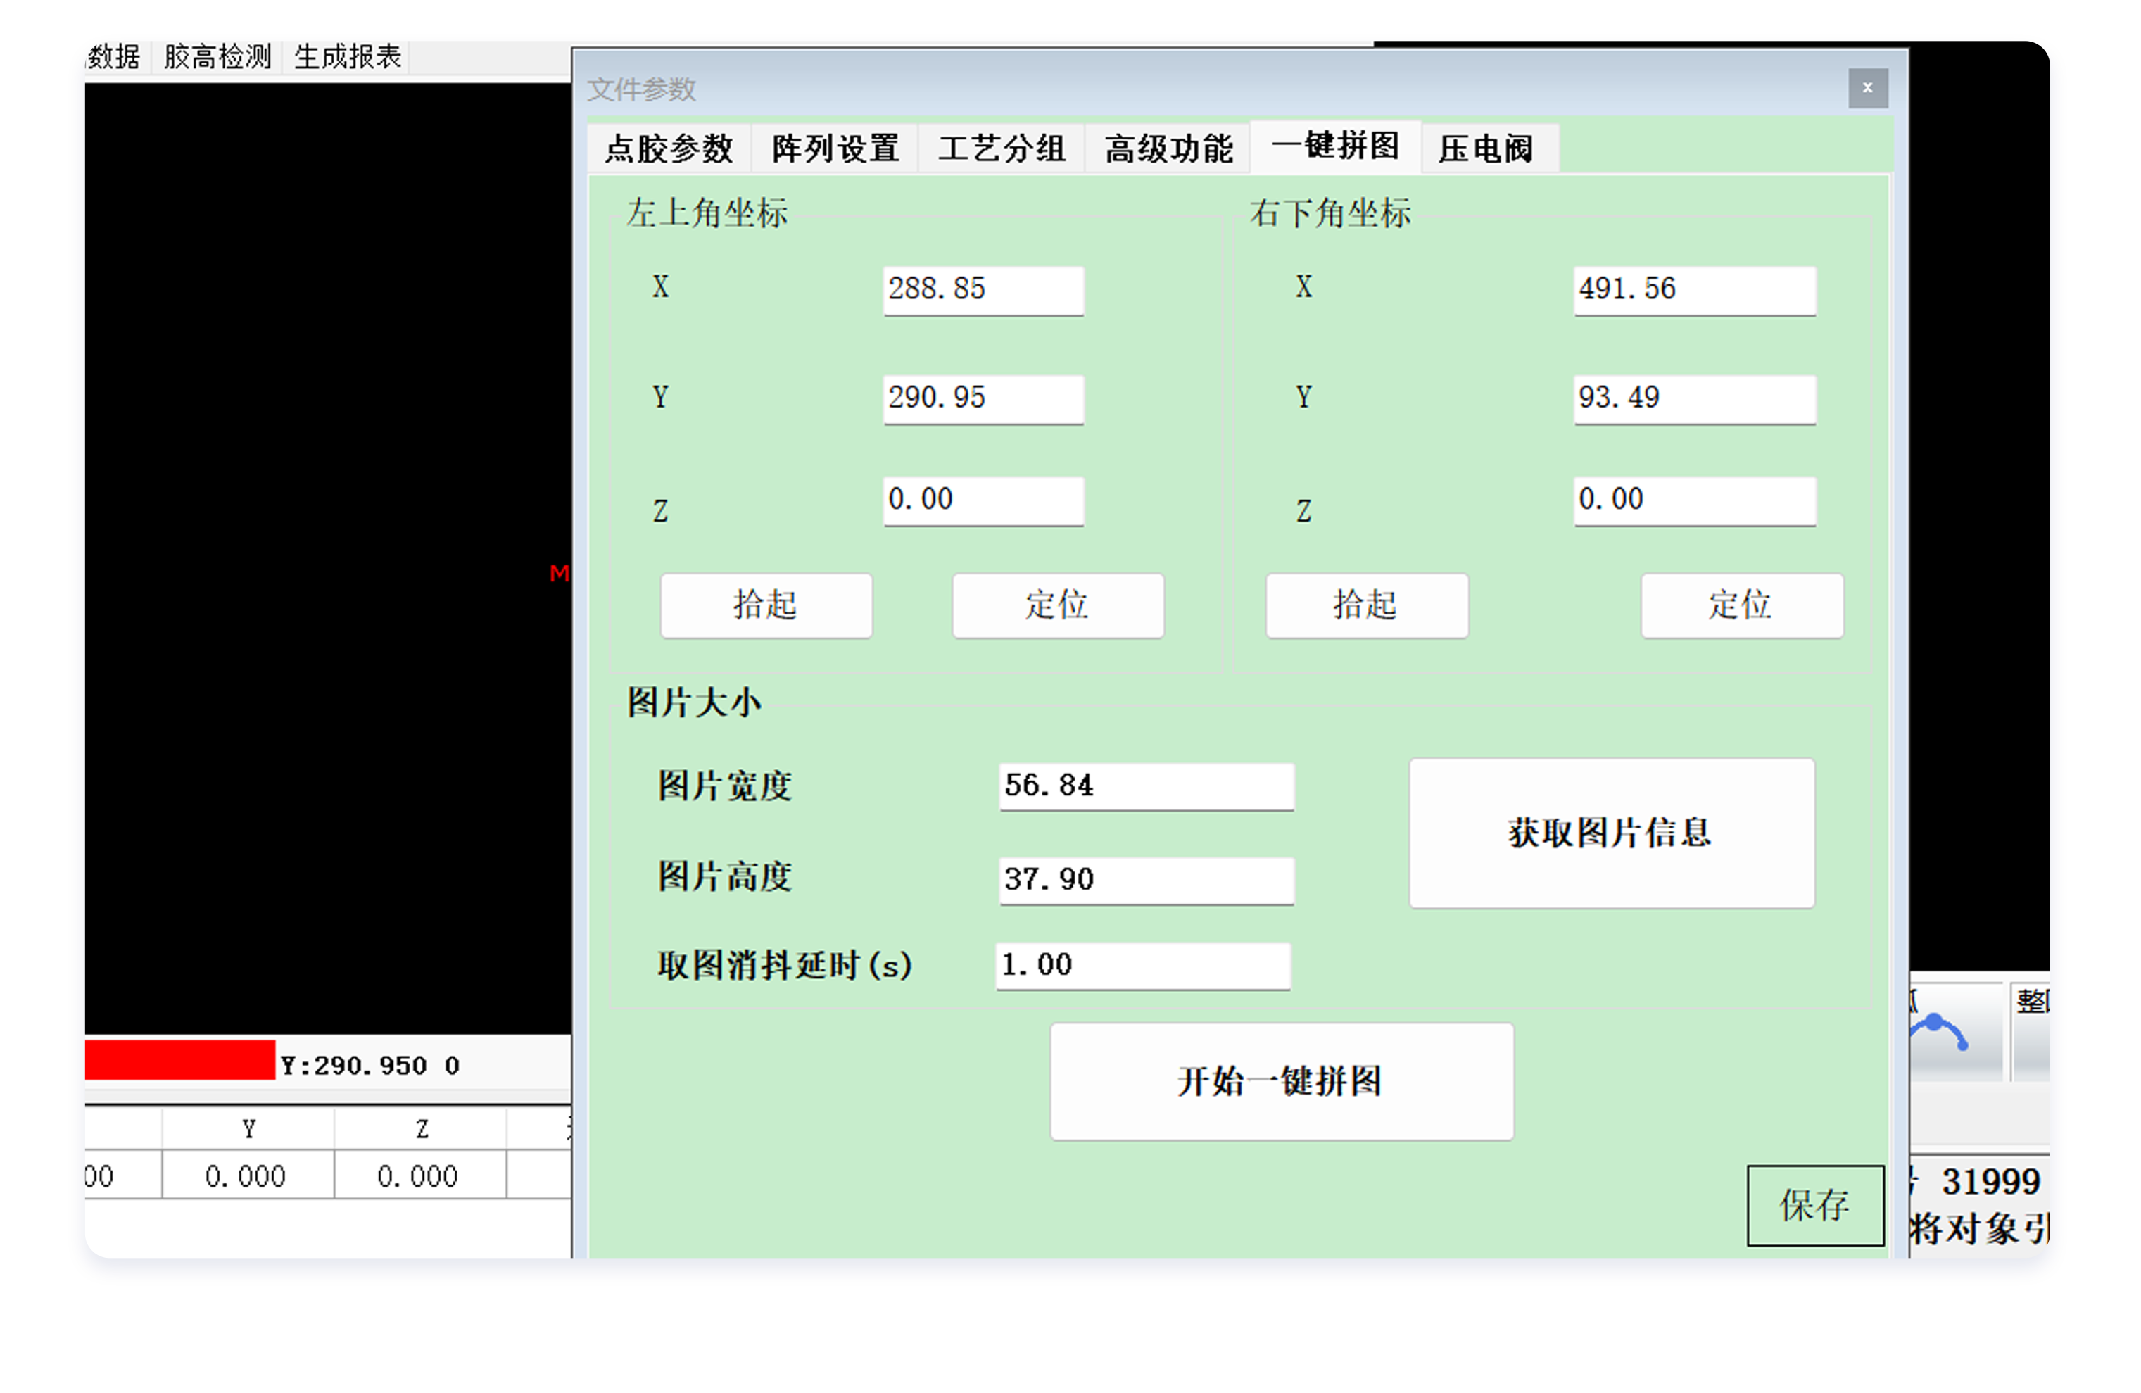Open the 阵列设置 tab
Screen dimensions: 2141x1393
tap(834, 149)
